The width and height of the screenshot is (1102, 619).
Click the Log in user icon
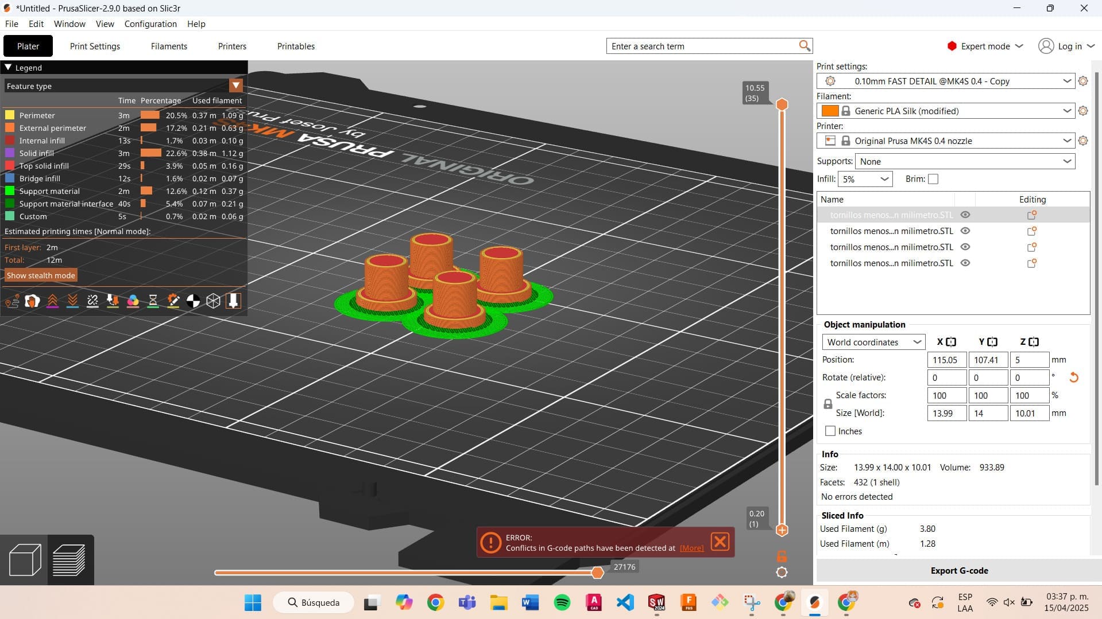pyautogui.click(x=1046, y=46)
